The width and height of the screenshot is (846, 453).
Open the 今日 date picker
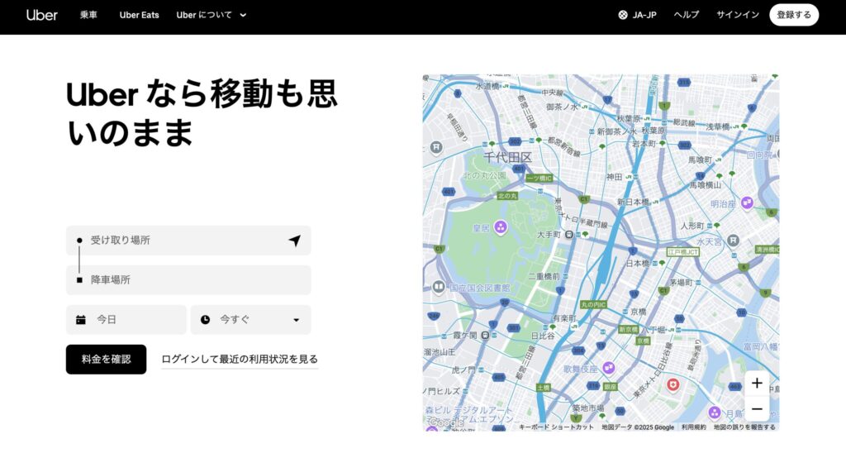click(126, 320)
